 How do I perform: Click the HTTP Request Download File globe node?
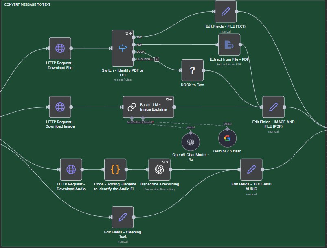point(60,48)
